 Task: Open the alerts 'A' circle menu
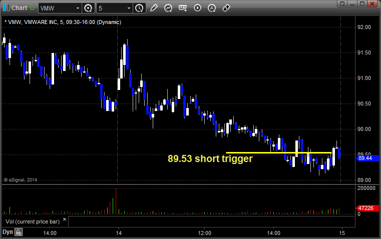click(x=212, y=8)
